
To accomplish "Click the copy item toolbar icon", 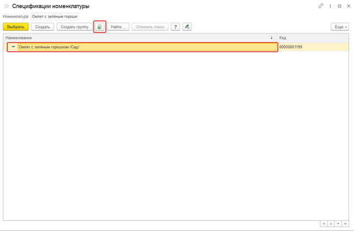I will pos(100,26).
